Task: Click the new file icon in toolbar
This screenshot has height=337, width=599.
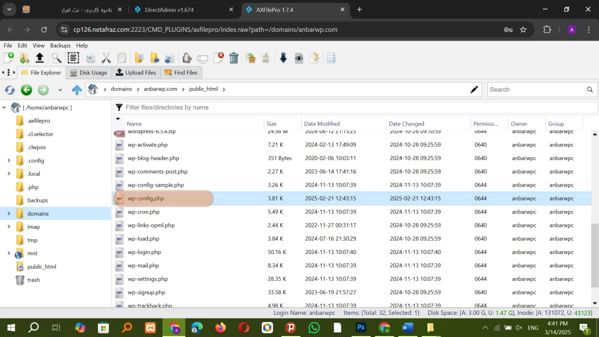Action: pyautogui.click(x=9, y=58)
